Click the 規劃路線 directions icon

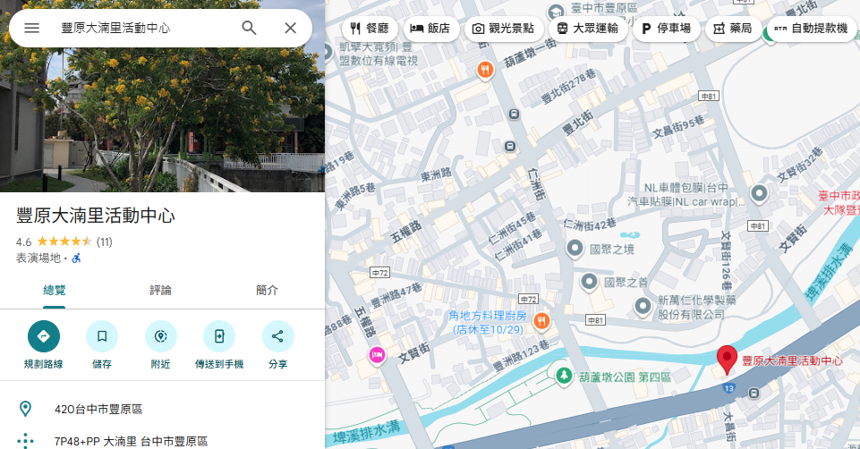[43, 336]
